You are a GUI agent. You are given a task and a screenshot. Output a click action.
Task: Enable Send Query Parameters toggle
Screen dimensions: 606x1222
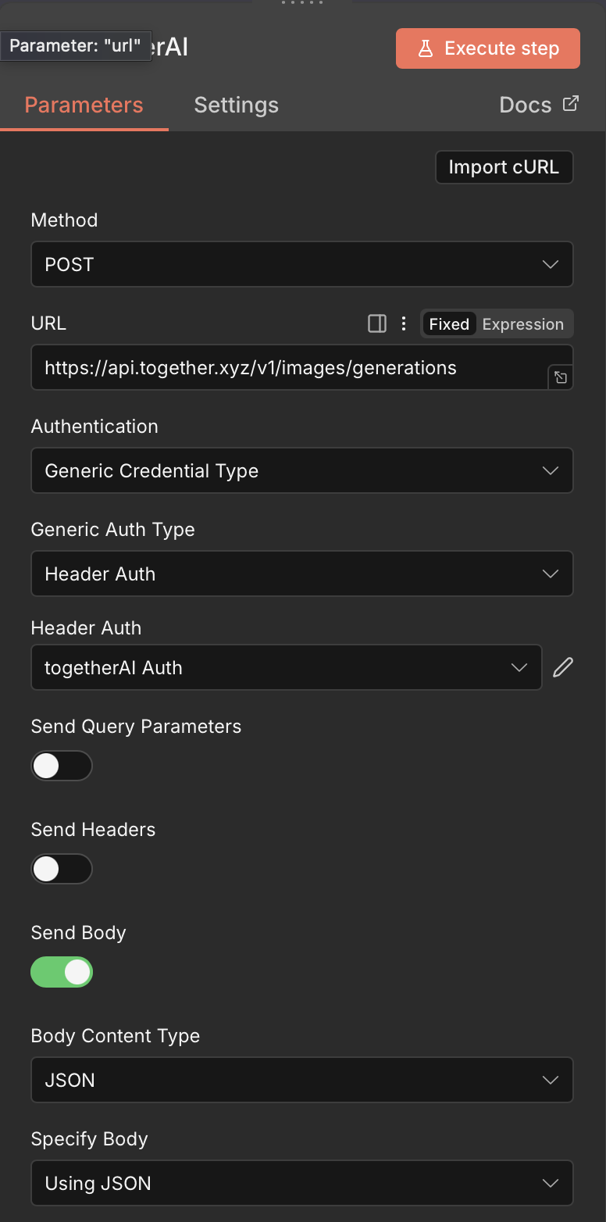tap(62, 766)
